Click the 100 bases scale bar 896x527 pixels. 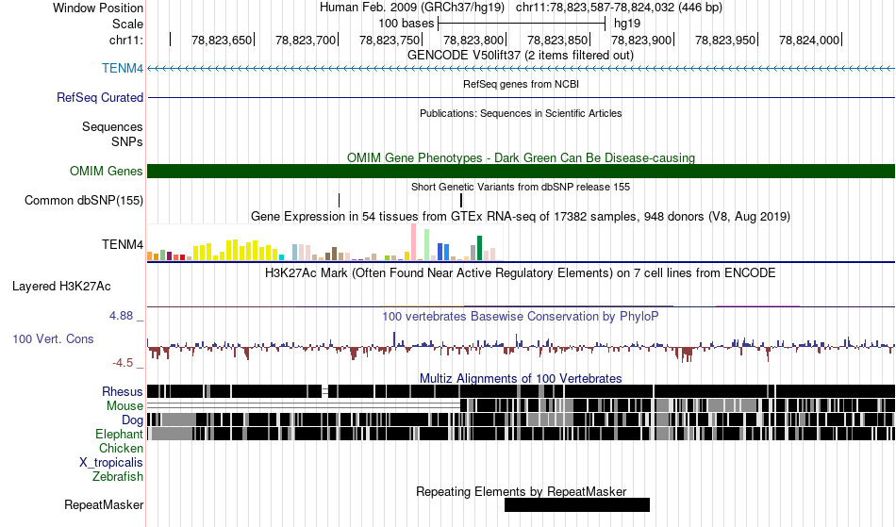pos(522,24)
